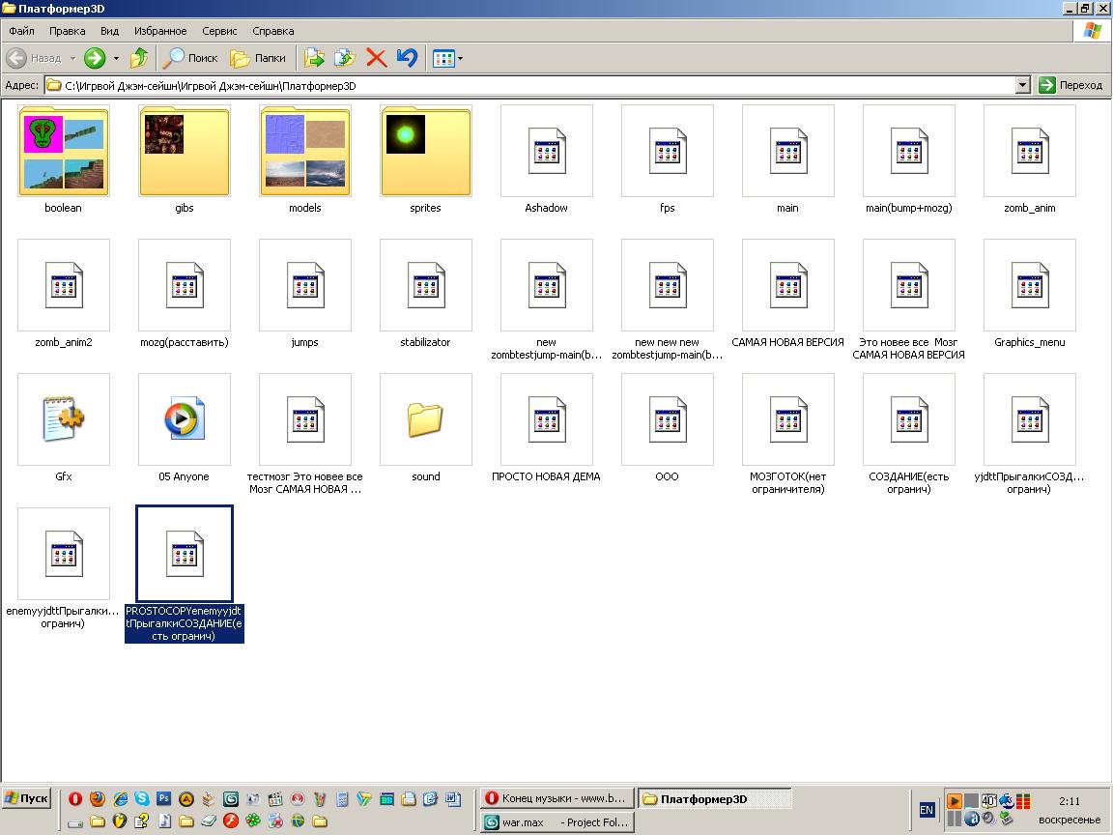Launch Photoshop from the quick launch bar
Viewport: 1113px width, 835px height.
(163, 799)
